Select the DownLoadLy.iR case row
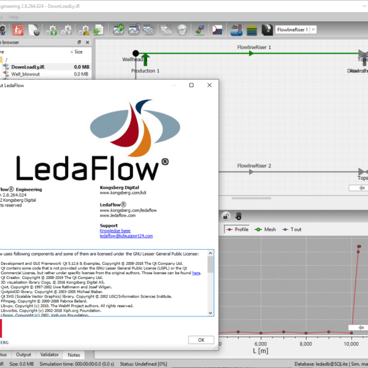 pyautogui.click(x=46, y=67)
